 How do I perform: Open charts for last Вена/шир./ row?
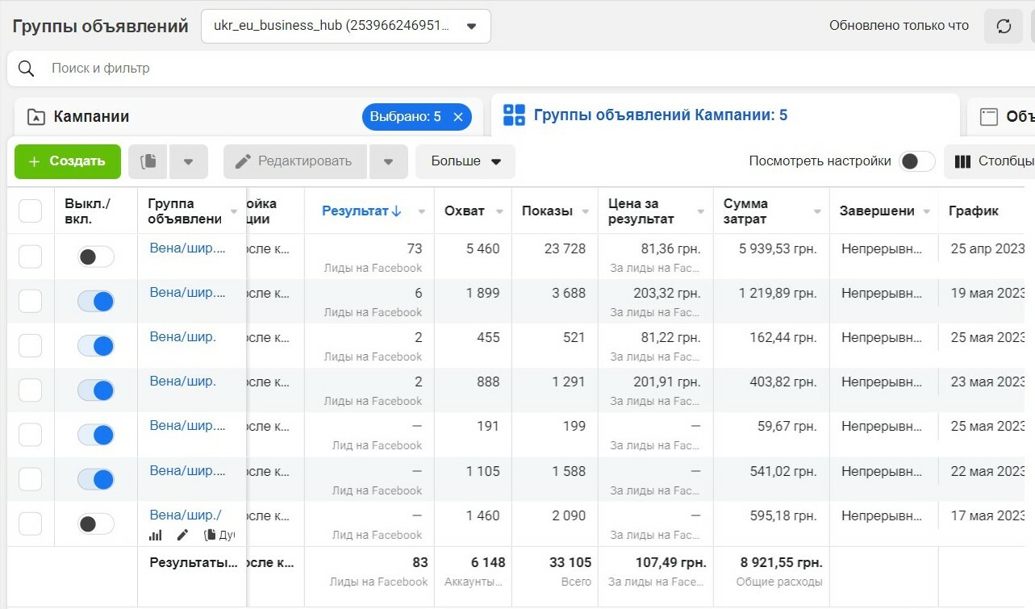156,535
